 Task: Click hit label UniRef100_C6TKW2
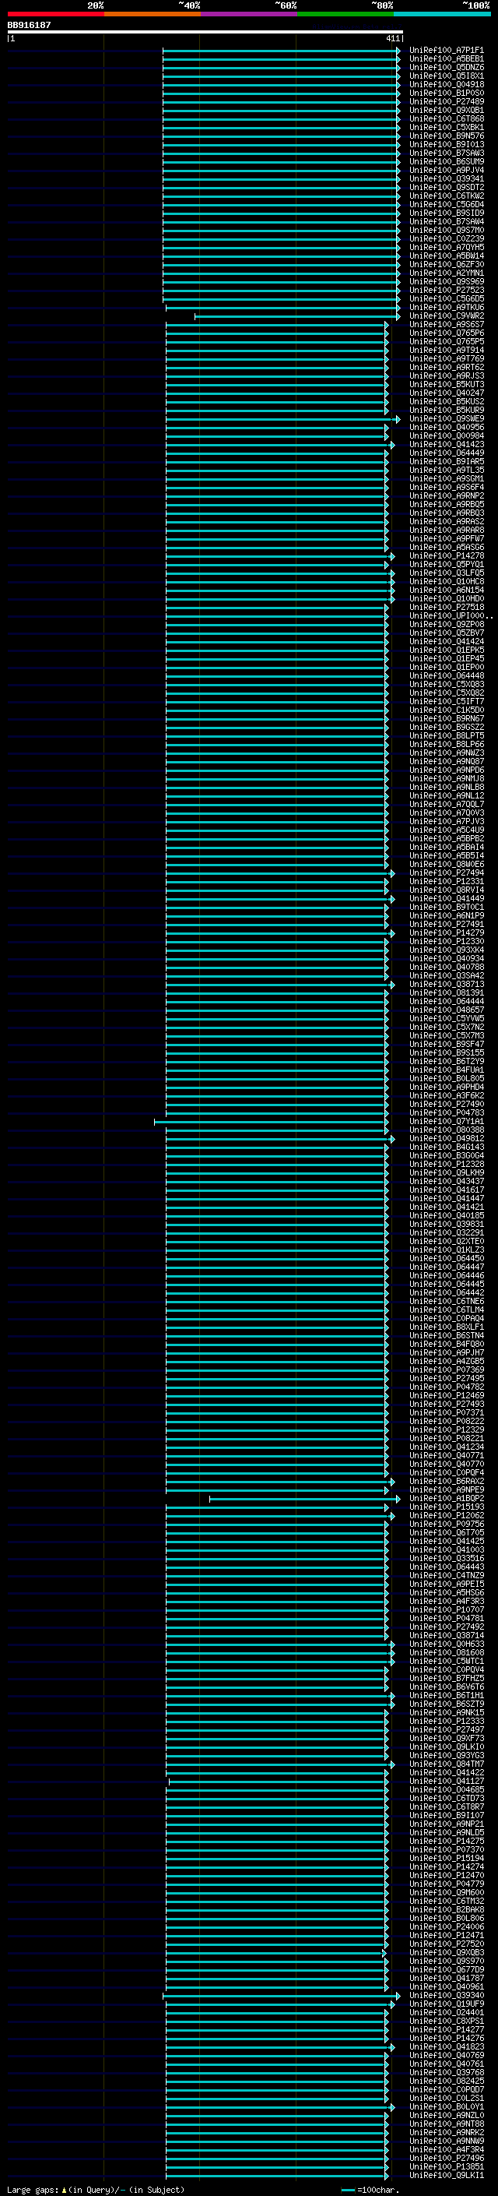click(447, 196)
